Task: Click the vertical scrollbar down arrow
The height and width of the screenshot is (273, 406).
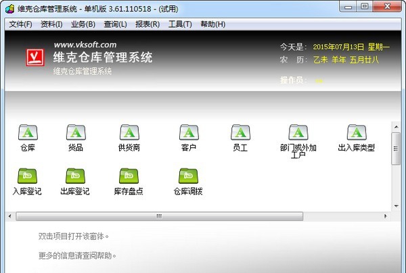Action: click(396, 206)
